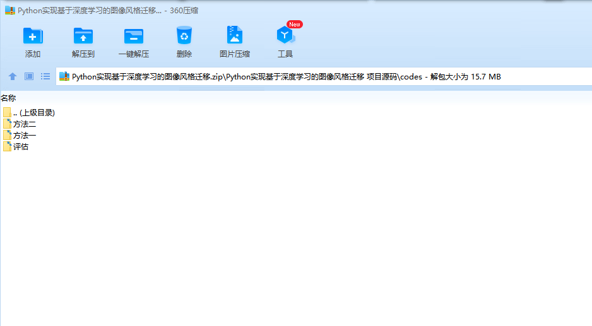
Task: Click the folder icon of 评估
Action: click(x=7, y=146)
